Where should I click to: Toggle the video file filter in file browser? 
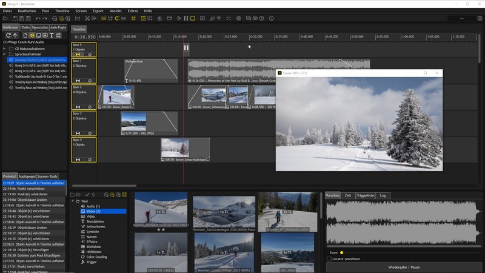[x=45, y=35]
